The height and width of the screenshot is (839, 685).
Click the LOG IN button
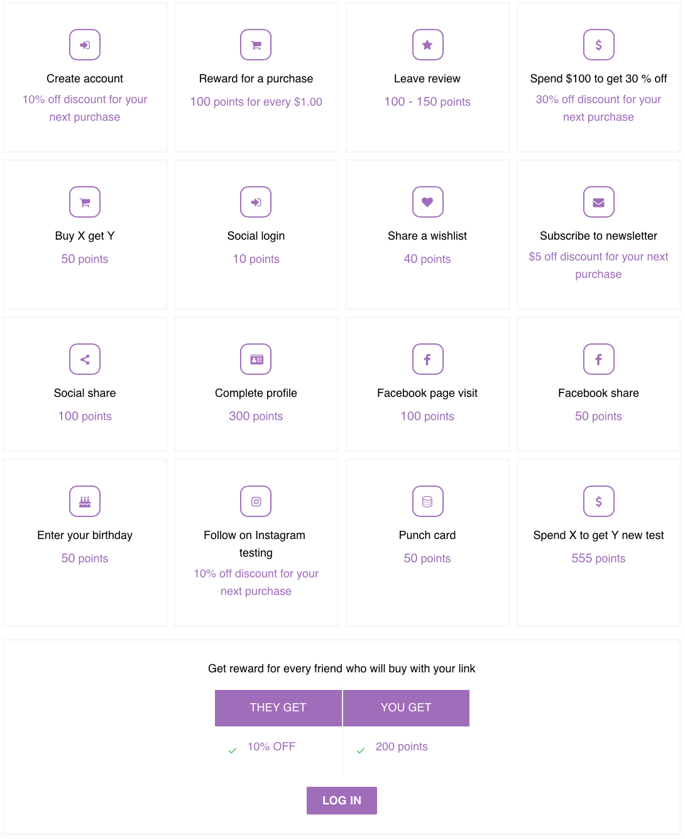coord(342,801)
